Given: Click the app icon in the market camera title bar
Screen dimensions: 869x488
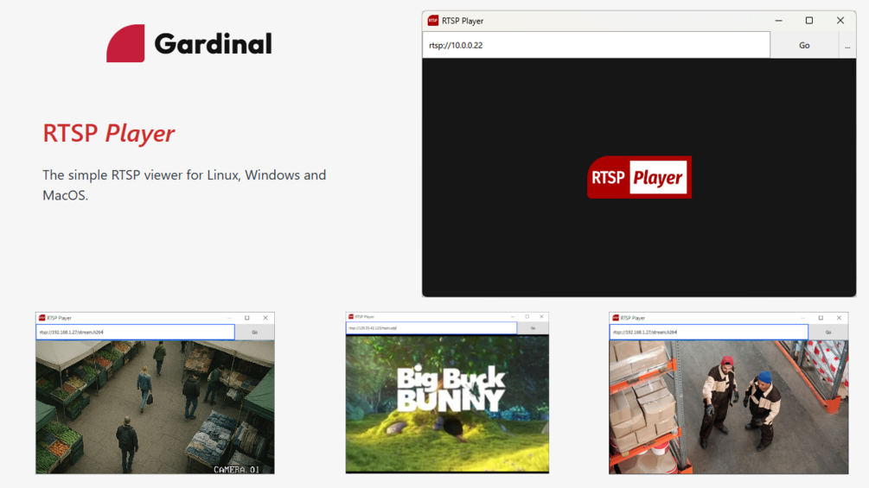Looking at the screenshot, I should [x=42, y=318].
